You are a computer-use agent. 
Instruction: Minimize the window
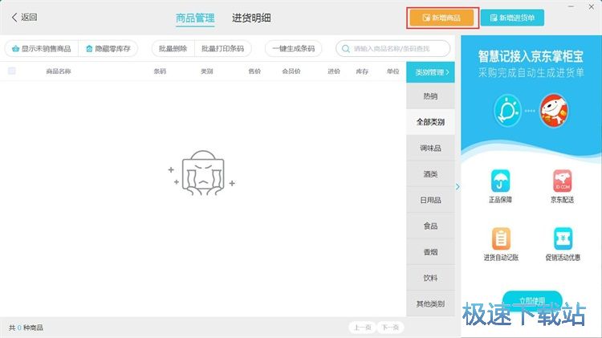point(571,6)
